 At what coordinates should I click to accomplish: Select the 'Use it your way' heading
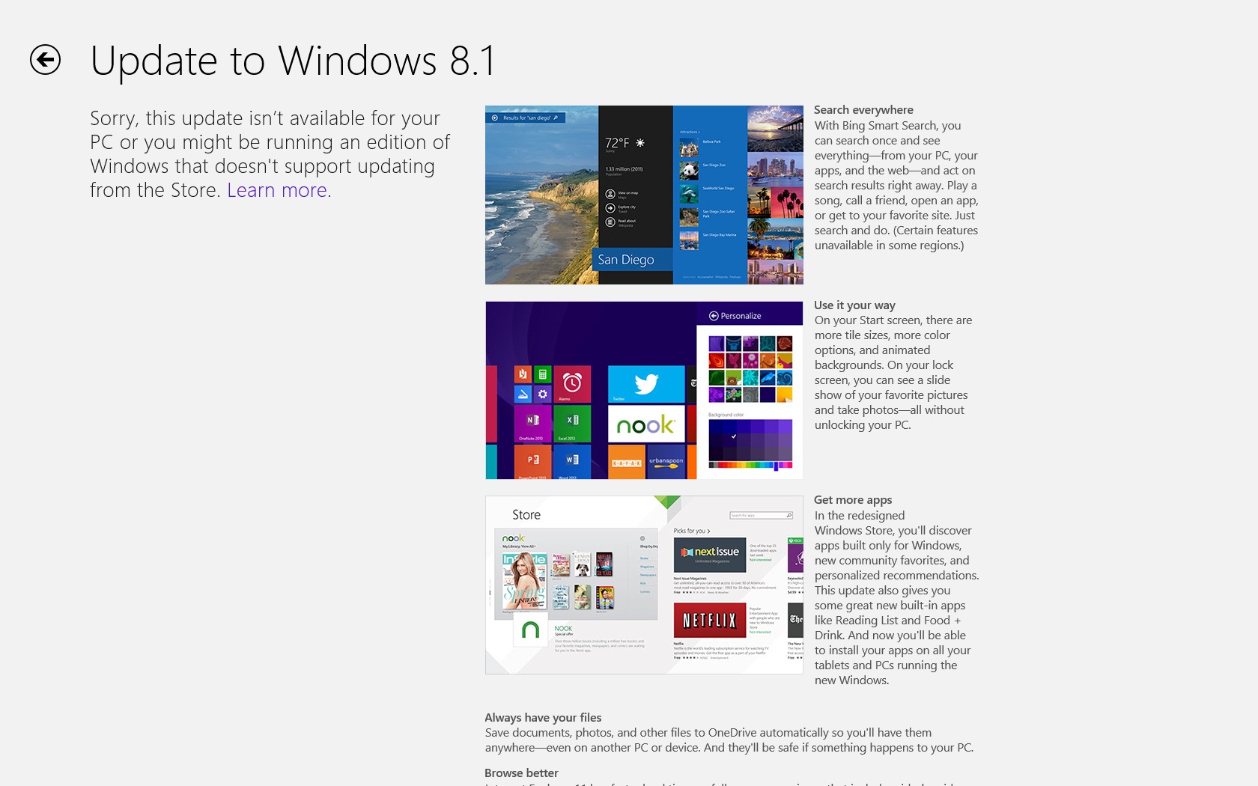(854, 305)
